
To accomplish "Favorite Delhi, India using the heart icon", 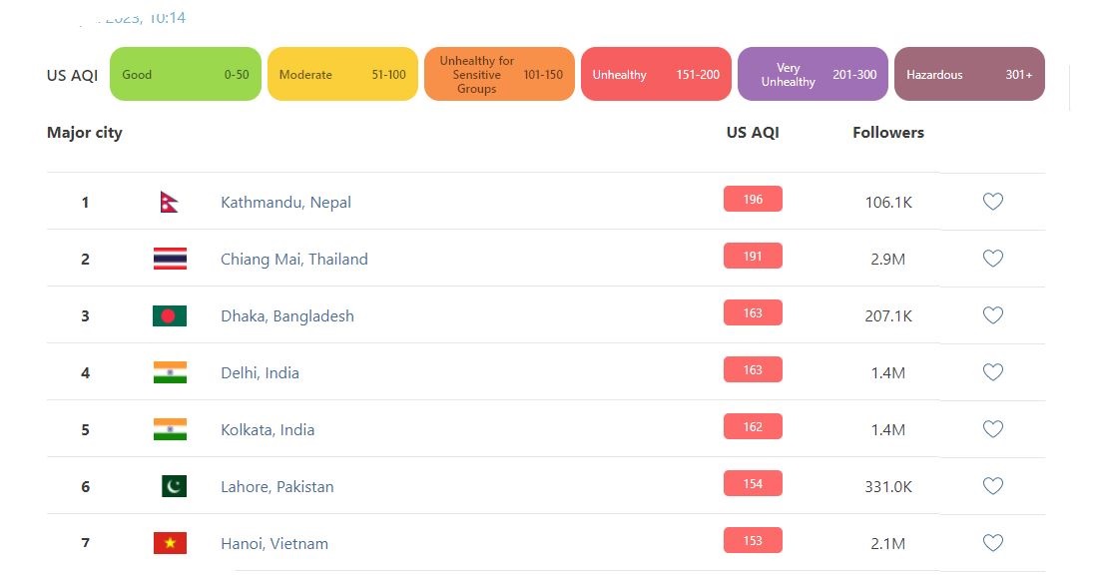I will [x=992, y=372].
